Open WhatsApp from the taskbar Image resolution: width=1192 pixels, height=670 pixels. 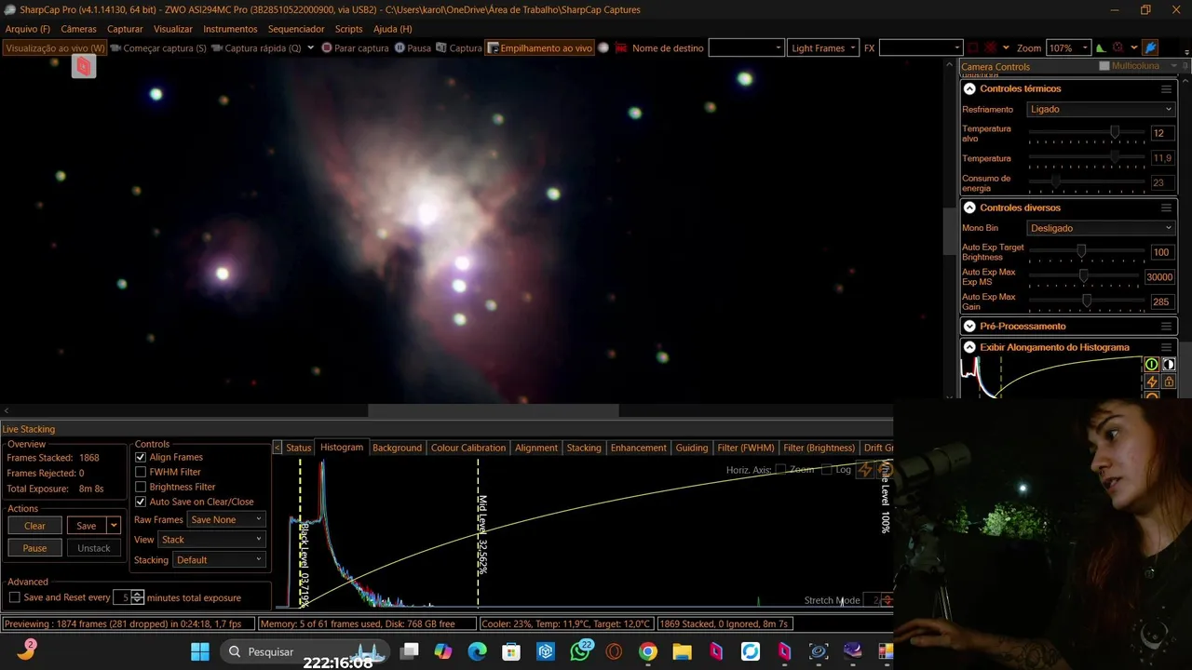[x=581, y=651]
